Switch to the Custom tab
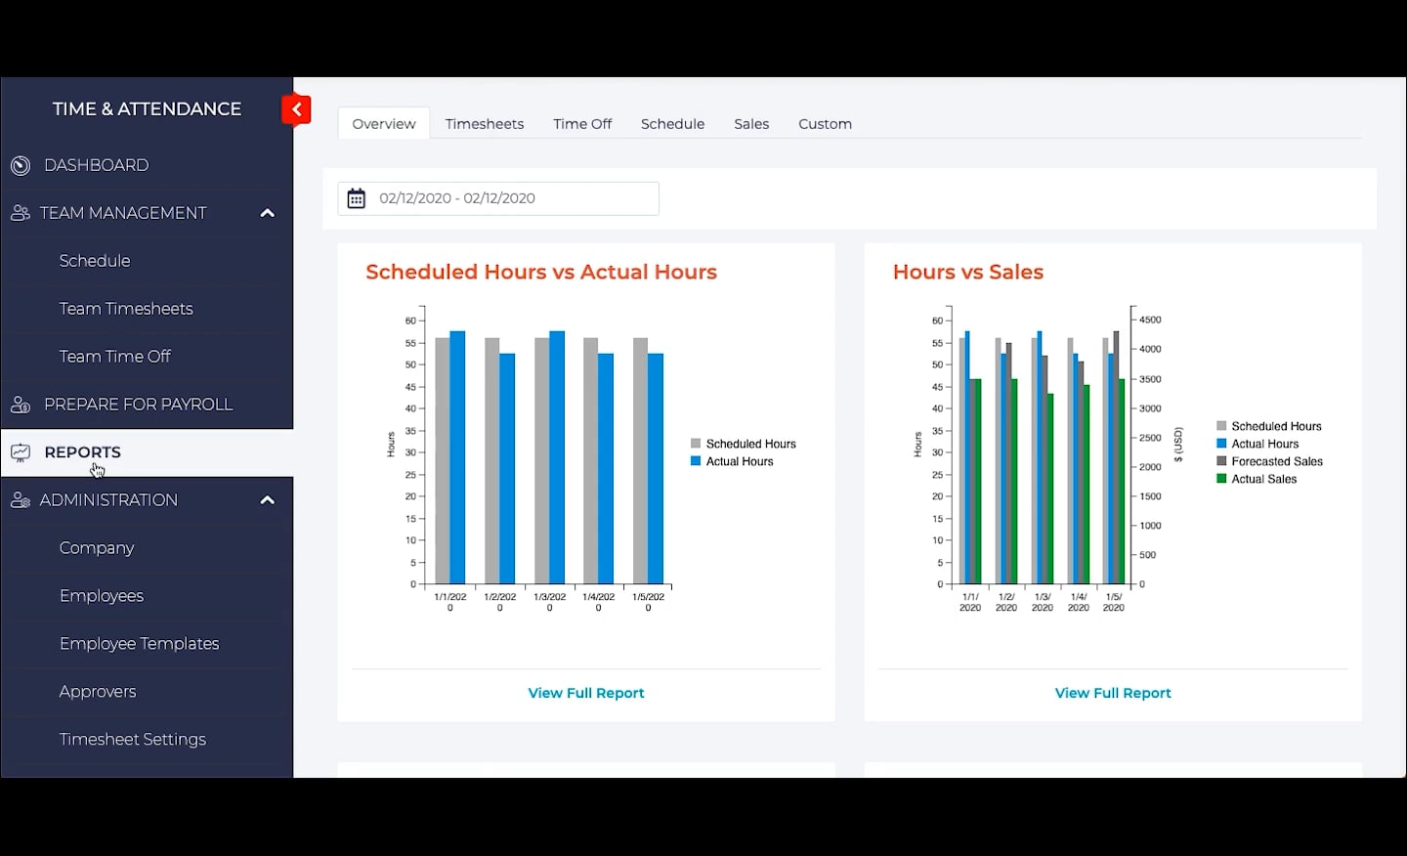This screenshot has height=856, width=1407. [825, 124]
